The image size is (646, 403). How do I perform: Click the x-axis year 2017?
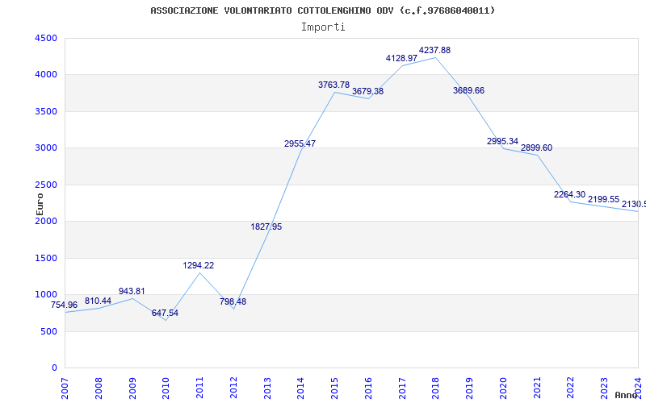pos(402,388)
